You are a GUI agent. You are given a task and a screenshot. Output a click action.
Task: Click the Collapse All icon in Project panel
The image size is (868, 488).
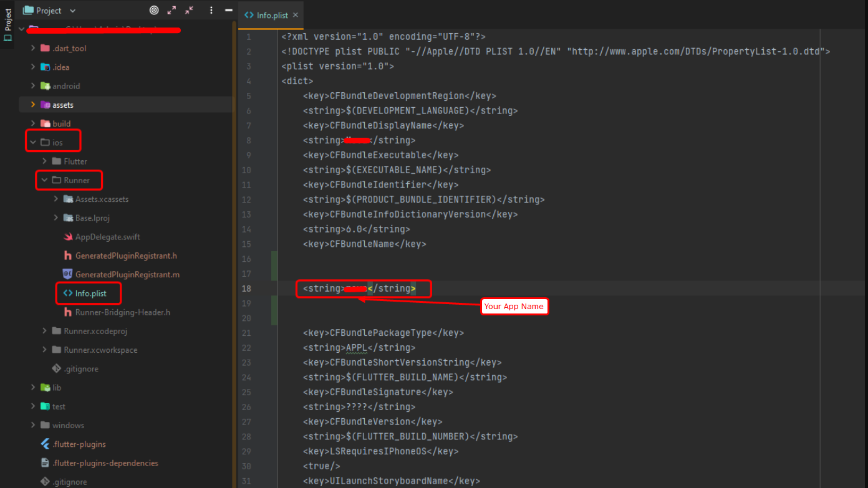click(x=189, y=10)
